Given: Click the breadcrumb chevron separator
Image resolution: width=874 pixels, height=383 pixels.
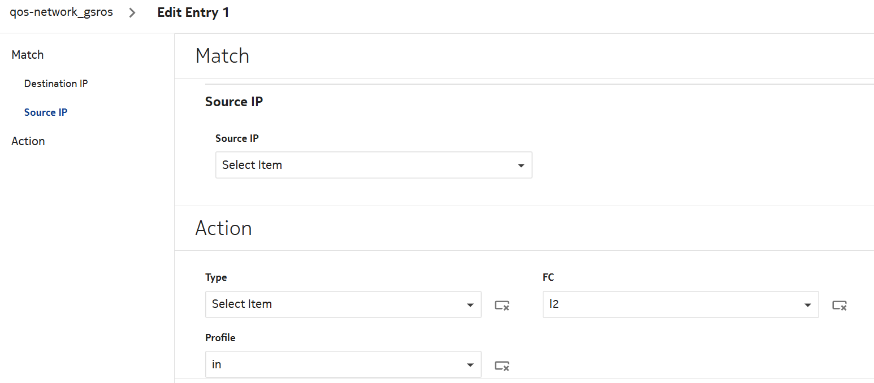Looking at the screenshot, I should pyautogui.click(x=132, y=13).
